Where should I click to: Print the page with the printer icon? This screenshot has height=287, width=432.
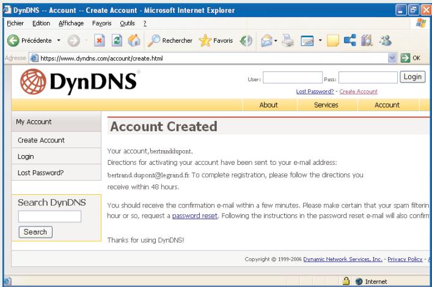click(288, 41)
